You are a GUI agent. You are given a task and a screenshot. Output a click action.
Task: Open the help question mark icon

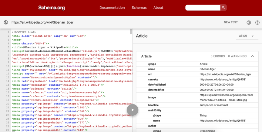point(257,22)
